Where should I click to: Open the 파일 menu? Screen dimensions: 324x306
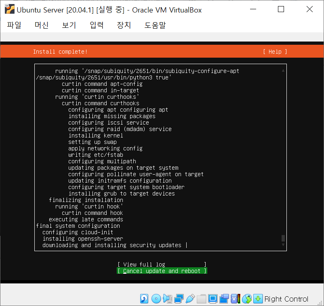(x=14, y=25)
